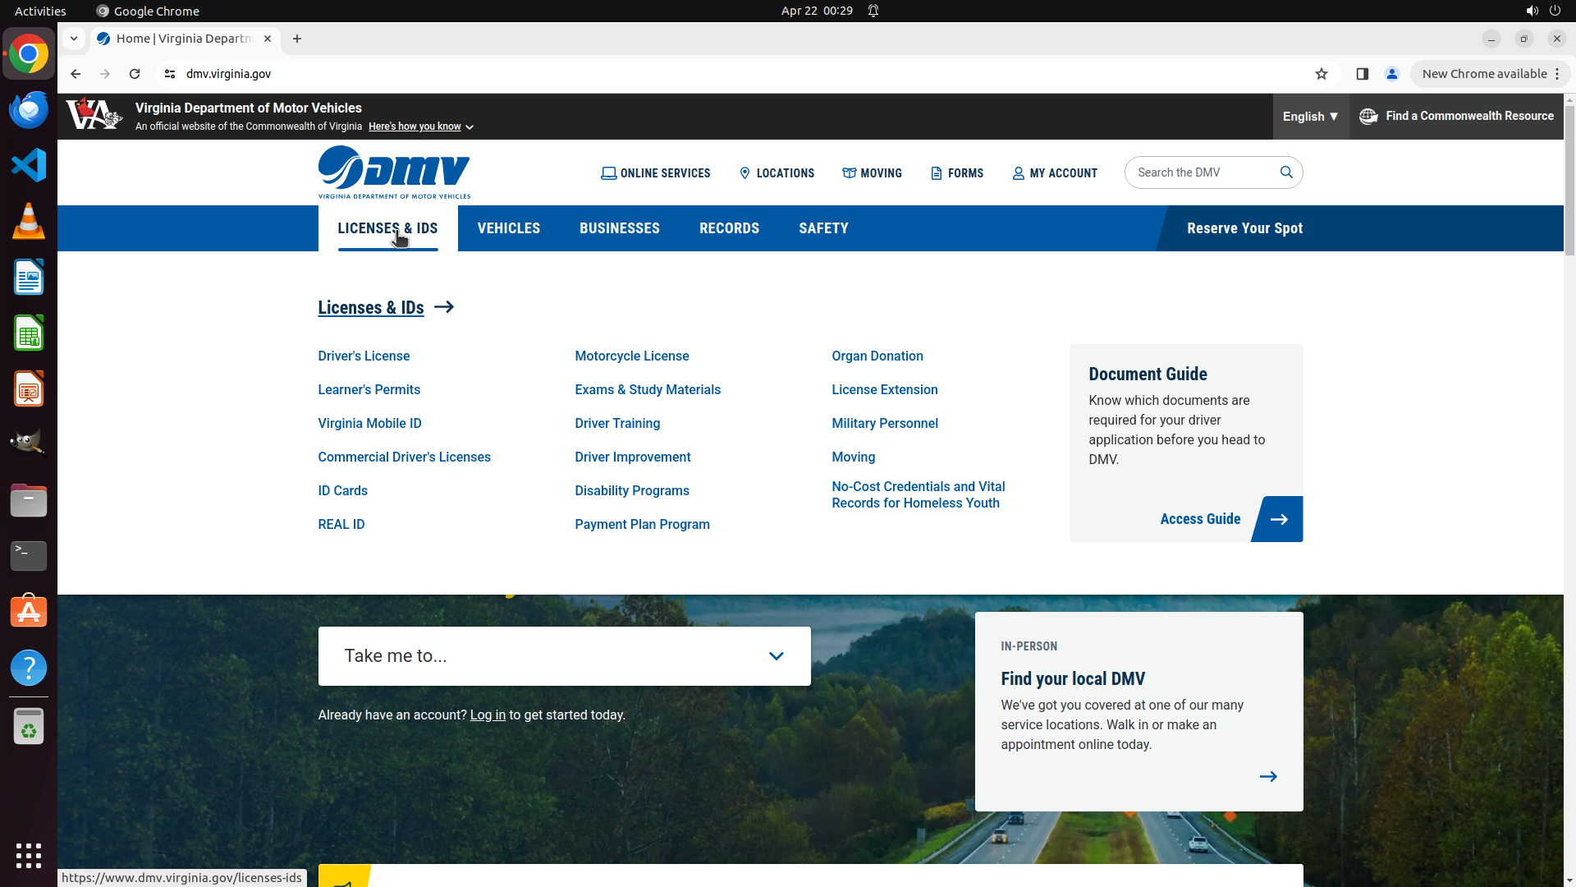Open the Vehicles menu tab

509,228
